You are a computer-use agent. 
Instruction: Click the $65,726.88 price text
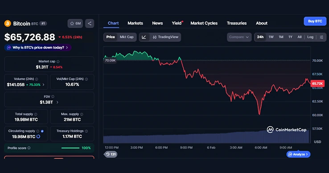point(29,37)
